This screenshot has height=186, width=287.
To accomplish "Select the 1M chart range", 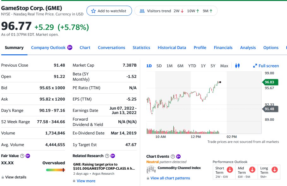I will (170, 66).
